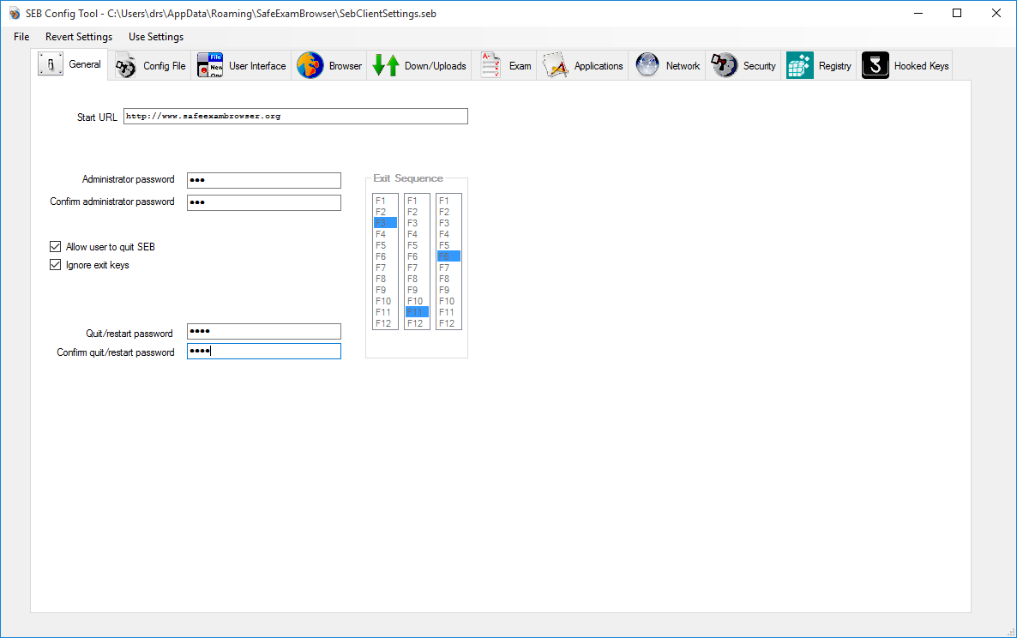The width and height of the screenshot is (1017, 638).
Task: Select F12 in third exit sequence list
Action: [x=448, y=323]
